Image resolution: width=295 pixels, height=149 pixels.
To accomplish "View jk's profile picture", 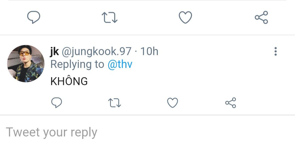I will [x=26, y=64].
